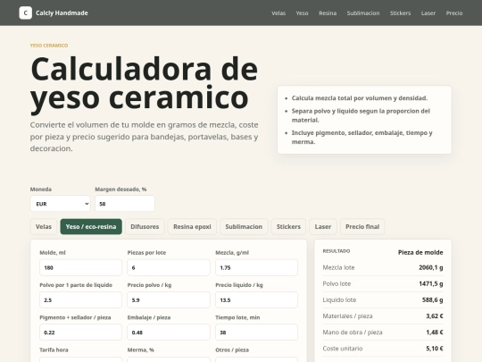
Task: Click the RESULTADO label in results panel
Action: tap(337, 251)
